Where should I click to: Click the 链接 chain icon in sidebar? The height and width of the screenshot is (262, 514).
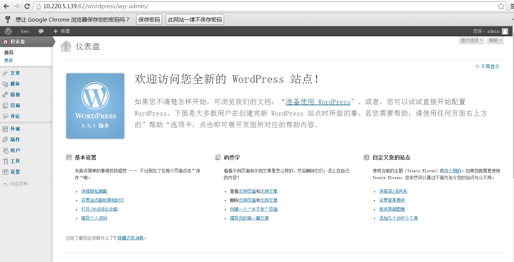point(5,95)
